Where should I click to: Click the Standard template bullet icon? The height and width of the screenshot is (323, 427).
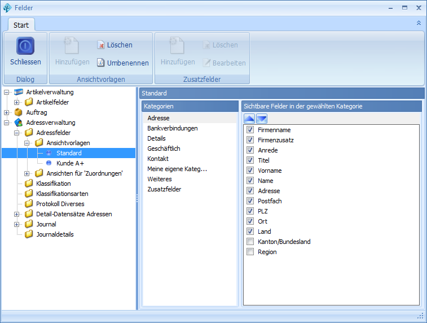pyautogui.click(x=49, y=153)
